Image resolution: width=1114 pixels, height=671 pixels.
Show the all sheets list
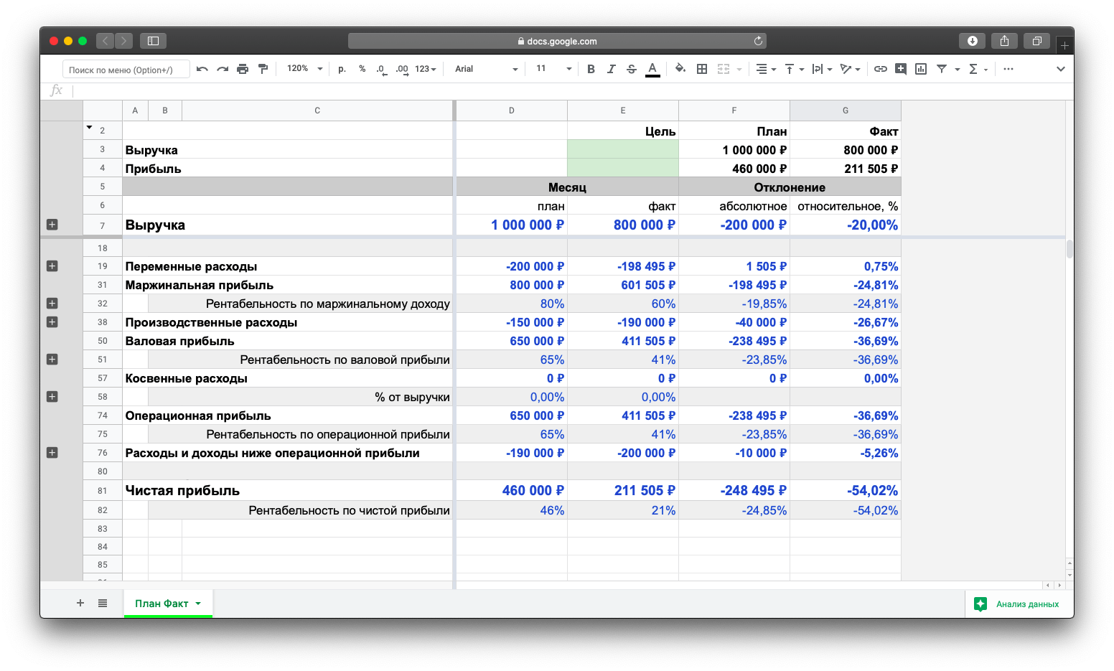pyautogui.click(x=103, y=604)
